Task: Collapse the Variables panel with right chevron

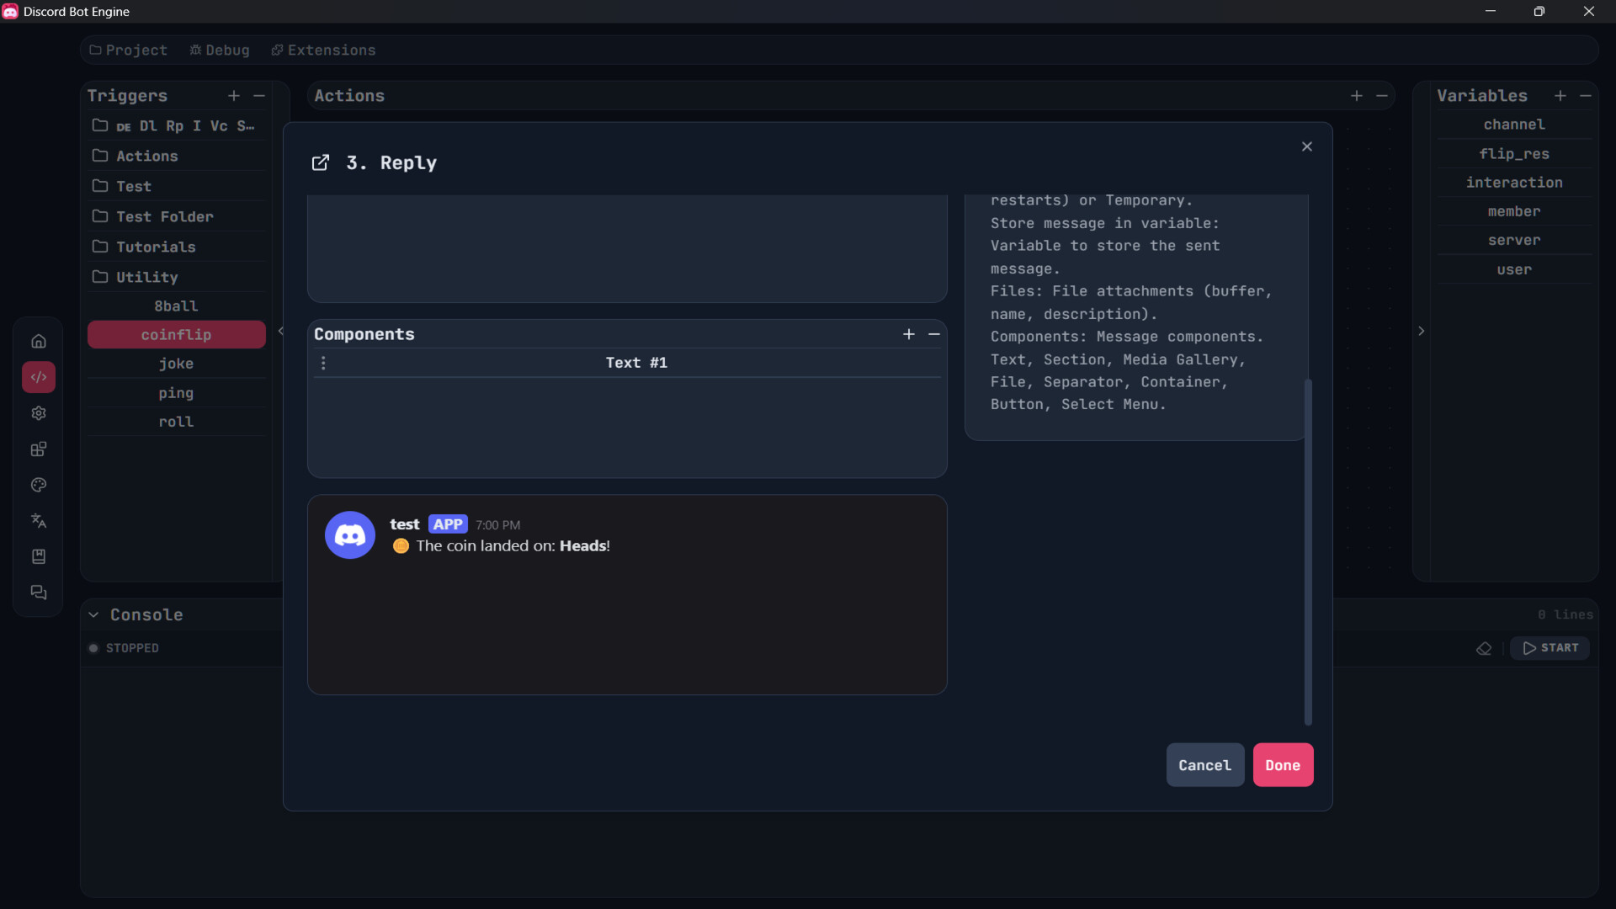Action: pyautogui.click(x=1422, y=331)
